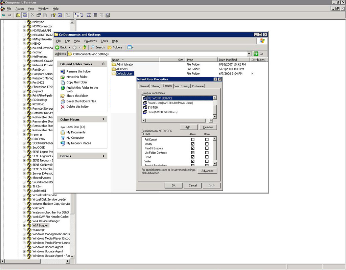Click the Add... button

[x=189, y=127]
